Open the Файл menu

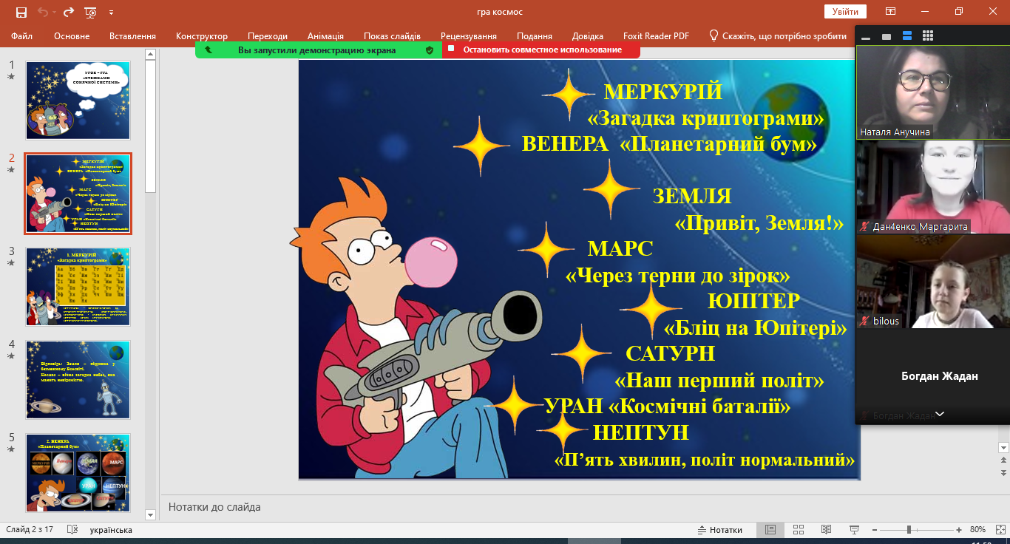pyautogui.click(x=21, y=35)
